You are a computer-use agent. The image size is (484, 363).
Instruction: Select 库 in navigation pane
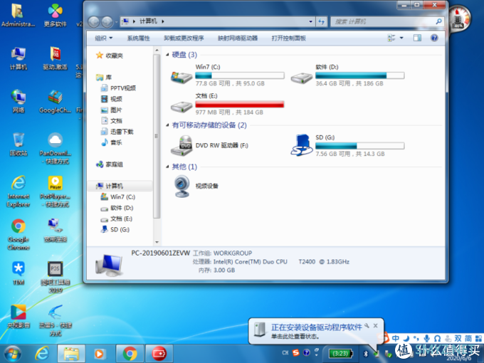point(108,77)
